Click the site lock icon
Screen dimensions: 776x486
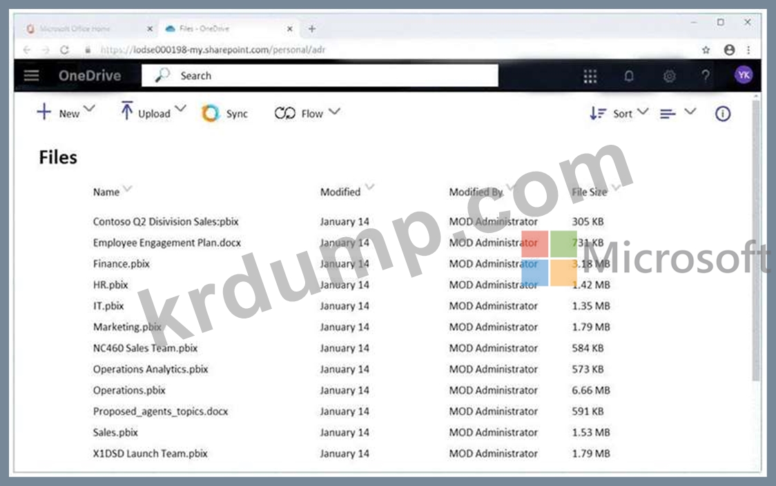pyautogui.click(x=88, y=50)
